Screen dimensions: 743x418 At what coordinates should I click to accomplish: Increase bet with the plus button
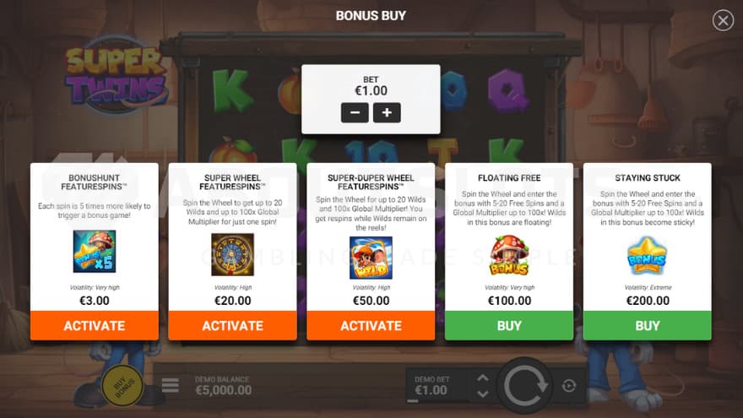pyautogui.click(x=387, y=113)
